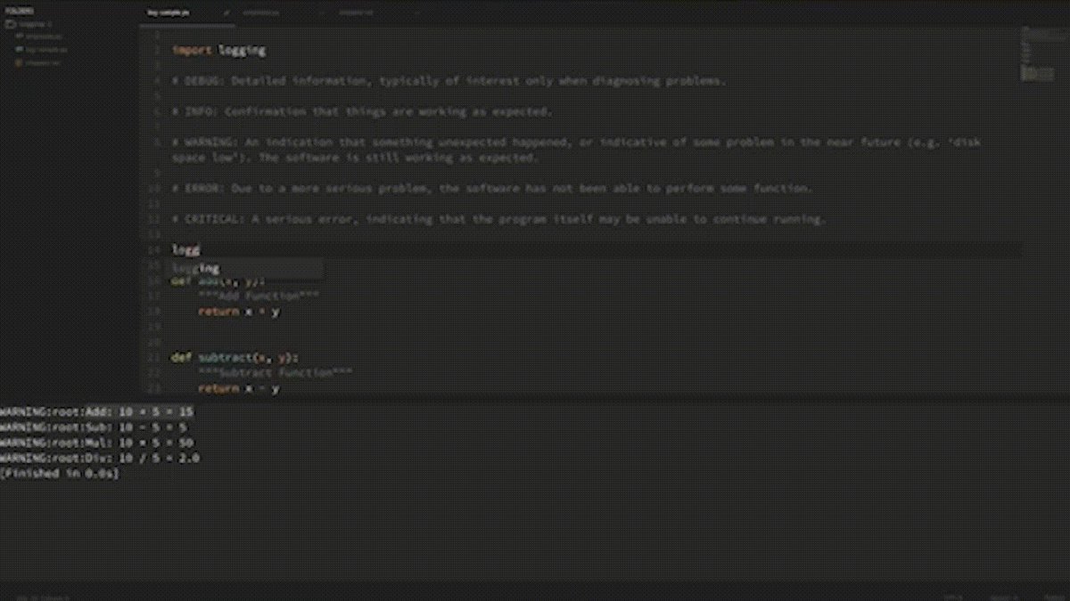This screenshot has height=601, width=1070.
Task: Click the orange icon beside snippets.txt
Action: pos(19,63)
